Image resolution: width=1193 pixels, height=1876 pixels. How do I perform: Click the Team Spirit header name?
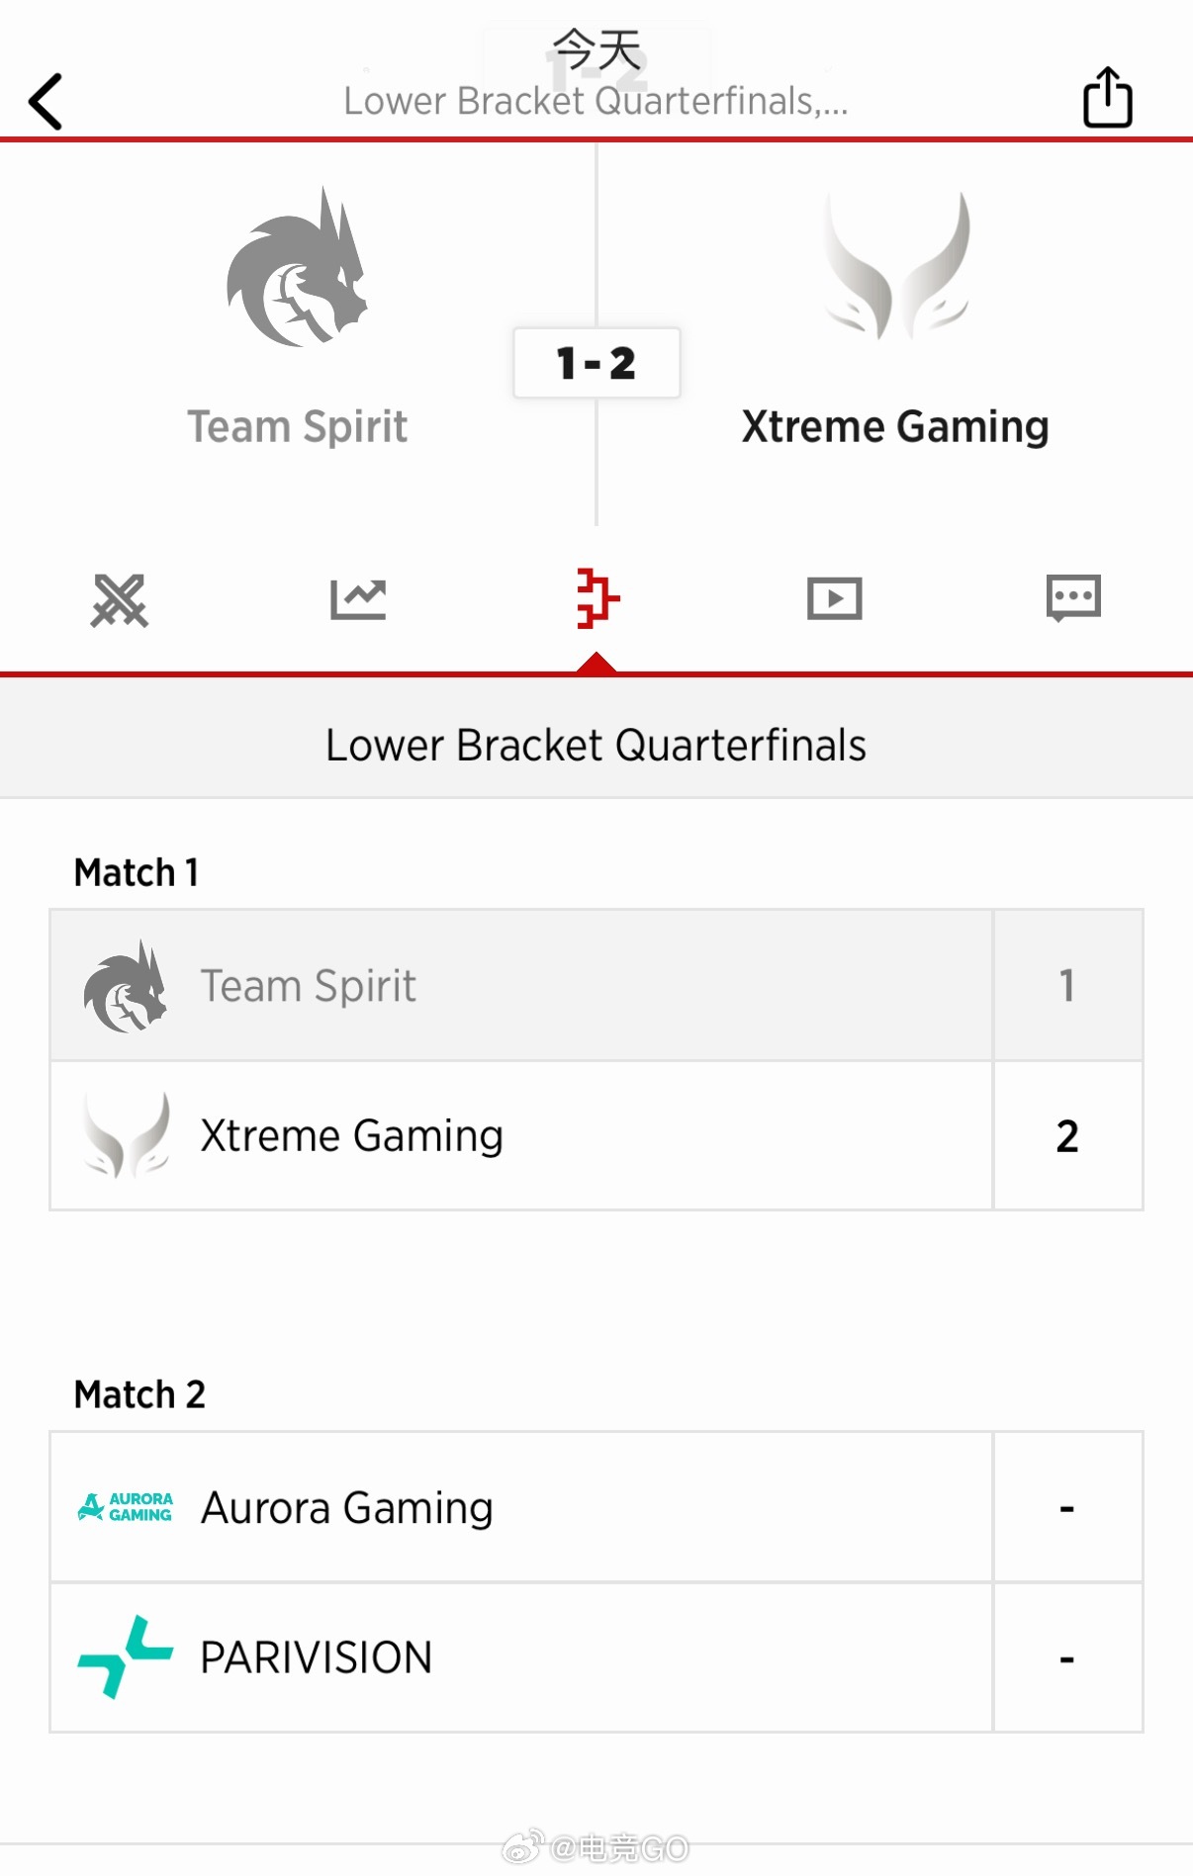pyautogui.click(x=298, y=427)
